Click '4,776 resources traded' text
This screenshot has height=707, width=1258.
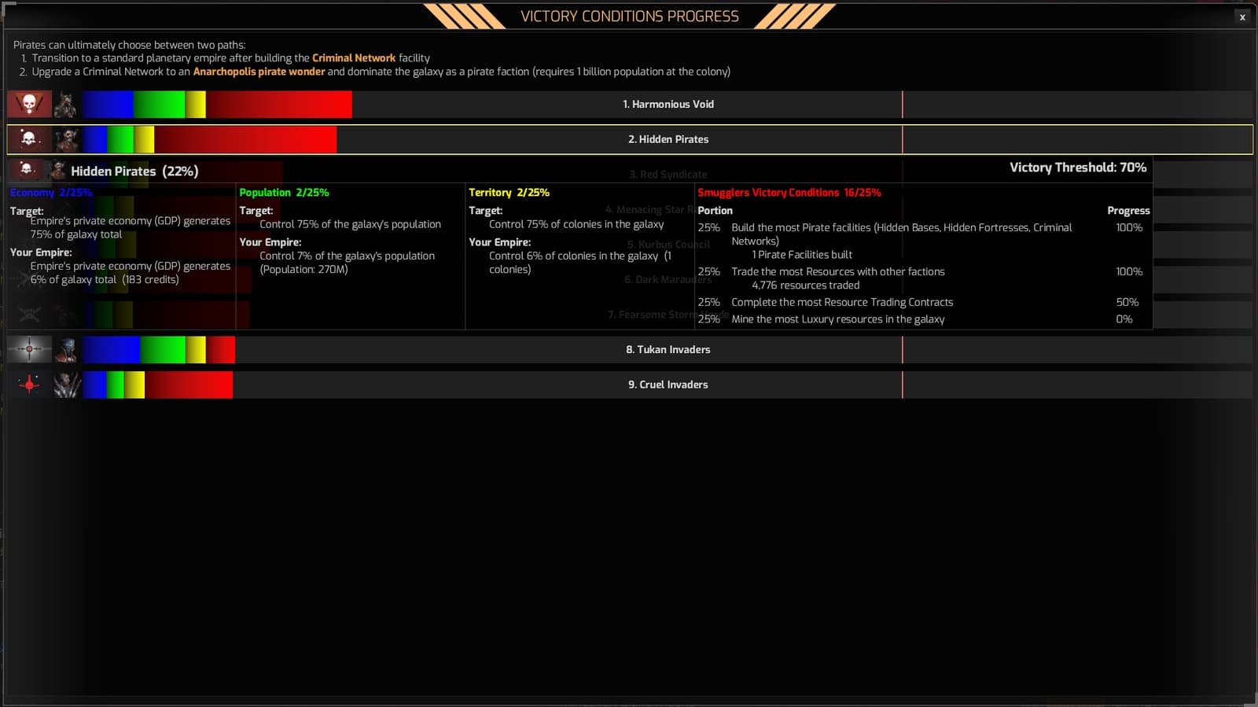click(805, 285)
